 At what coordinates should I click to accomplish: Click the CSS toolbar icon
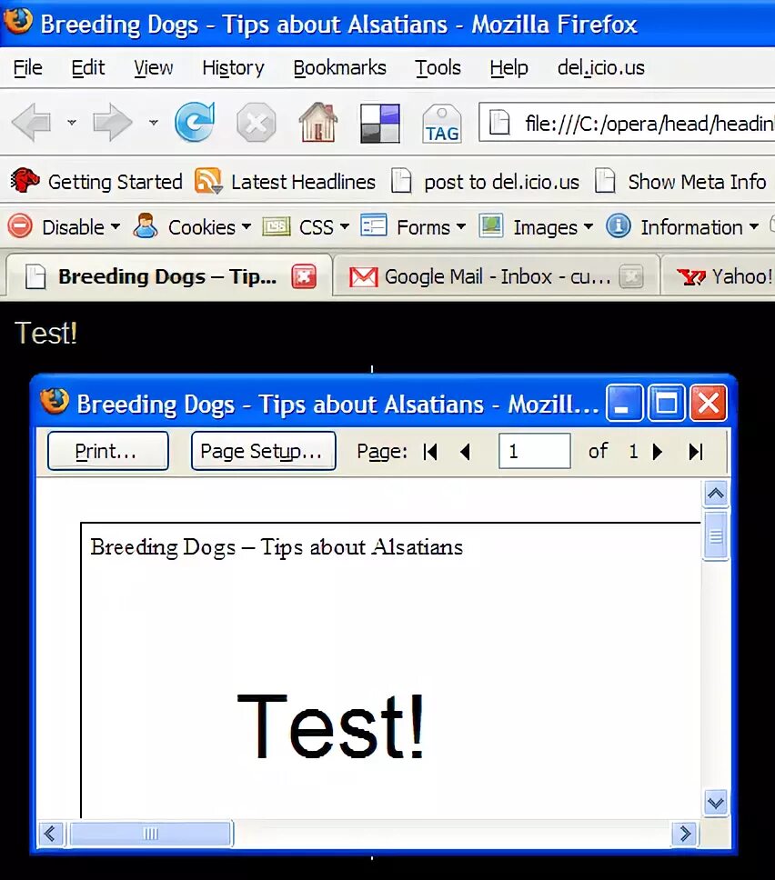[x=277, y=226]
